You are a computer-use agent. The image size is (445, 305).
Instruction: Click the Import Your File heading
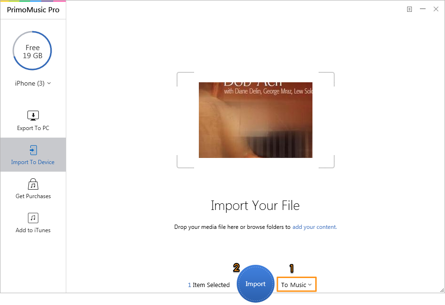pyautogui.click(x=255, y=206)
